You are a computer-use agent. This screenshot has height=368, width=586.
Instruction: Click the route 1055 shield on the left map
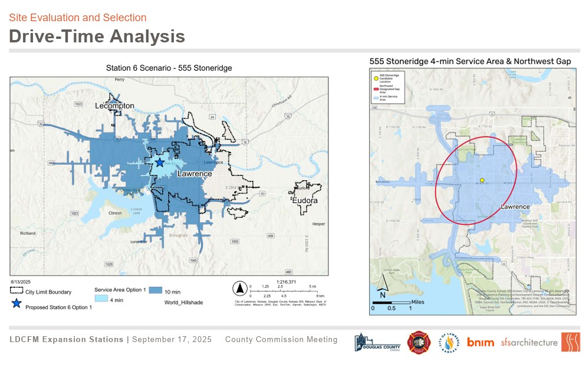[x=235, y=241]
